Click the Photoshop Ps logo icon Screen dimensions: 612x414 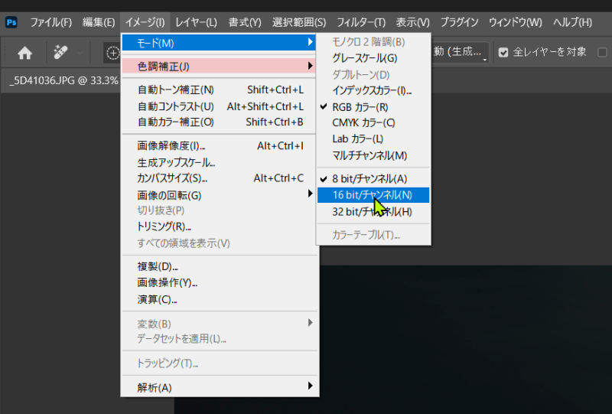pos(11,22)
